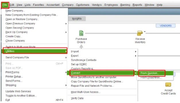Open the Favorites menu
The height and width of the screenshot is (103, 180).
point(38,5)
